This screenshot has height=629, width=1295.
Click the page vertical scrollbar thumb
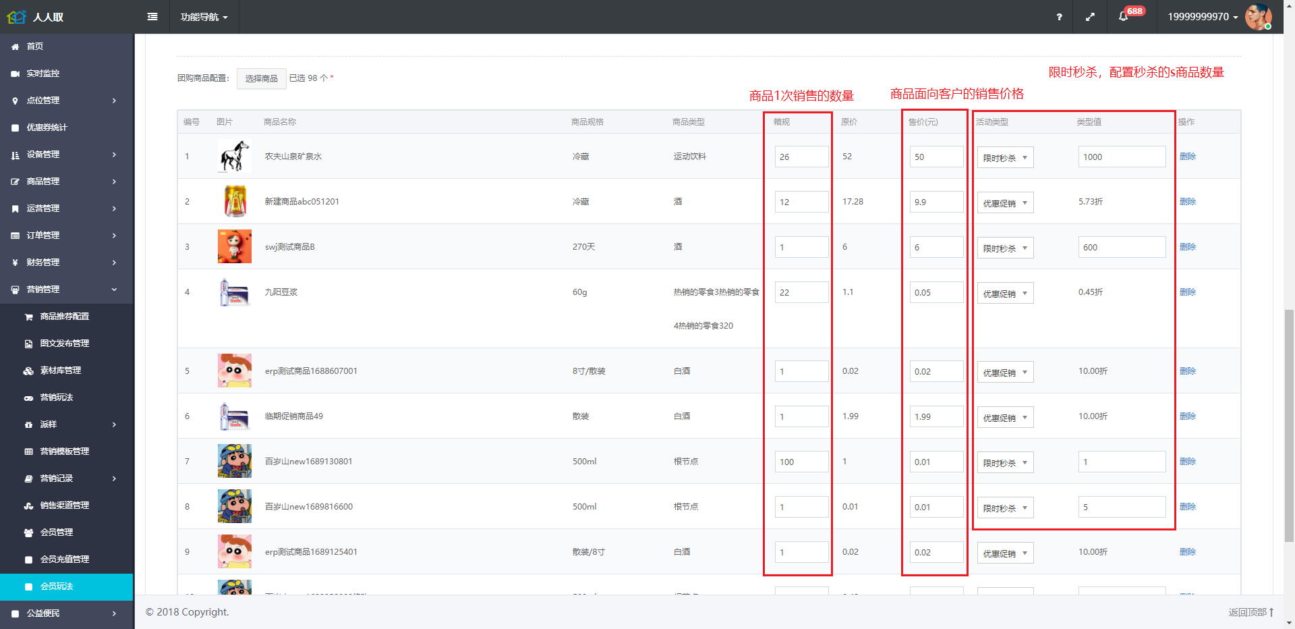click(x=1289, y=425)
